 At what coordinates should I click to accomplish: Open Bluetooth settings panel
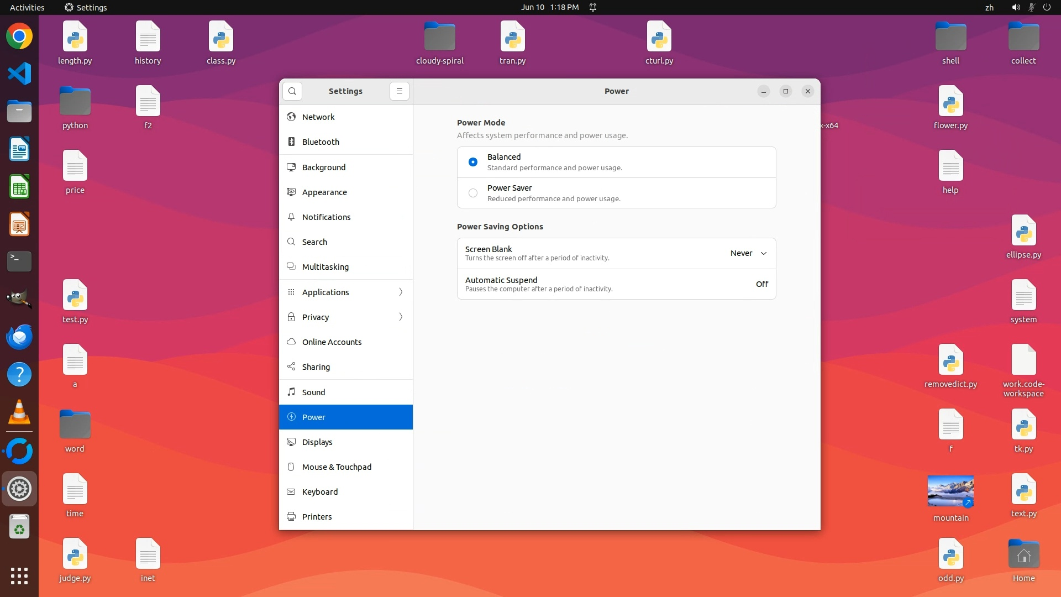coord(321,142)
